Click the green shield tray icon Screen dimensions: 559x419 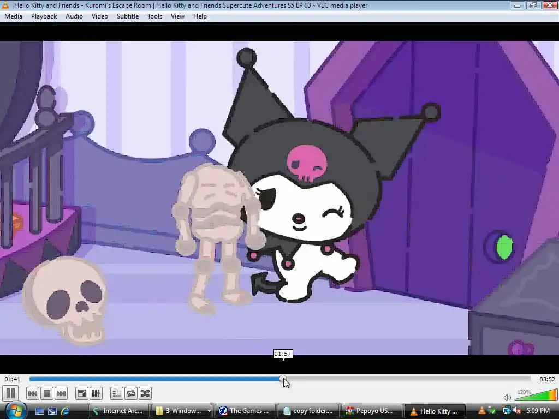point(492,411)
